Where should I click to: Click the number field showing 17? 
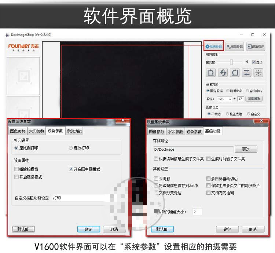[x=240, y=99]
